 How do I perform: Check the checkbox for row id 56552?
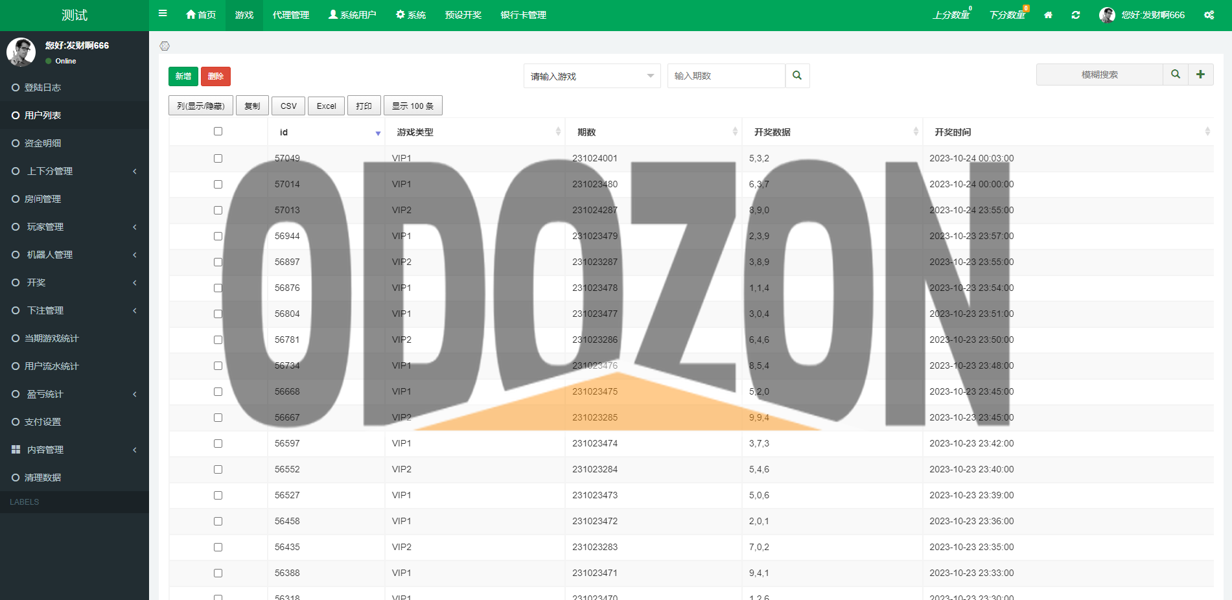point(218,469)
